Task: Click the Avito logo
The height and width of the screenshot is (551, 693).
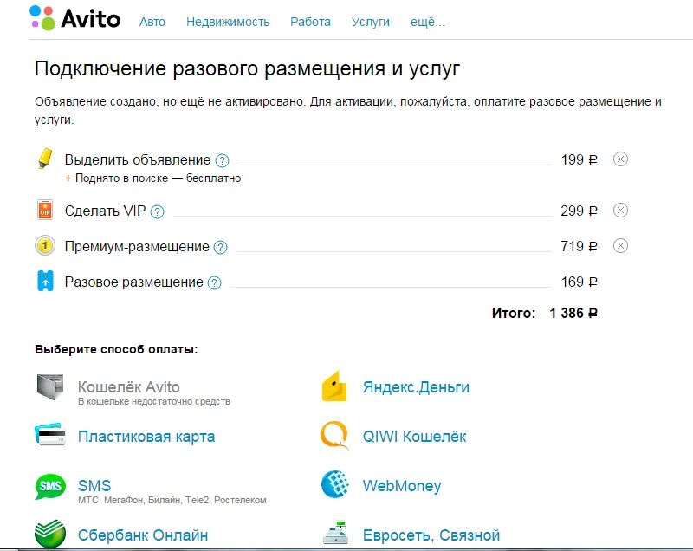Action: (x=74, y=18)
